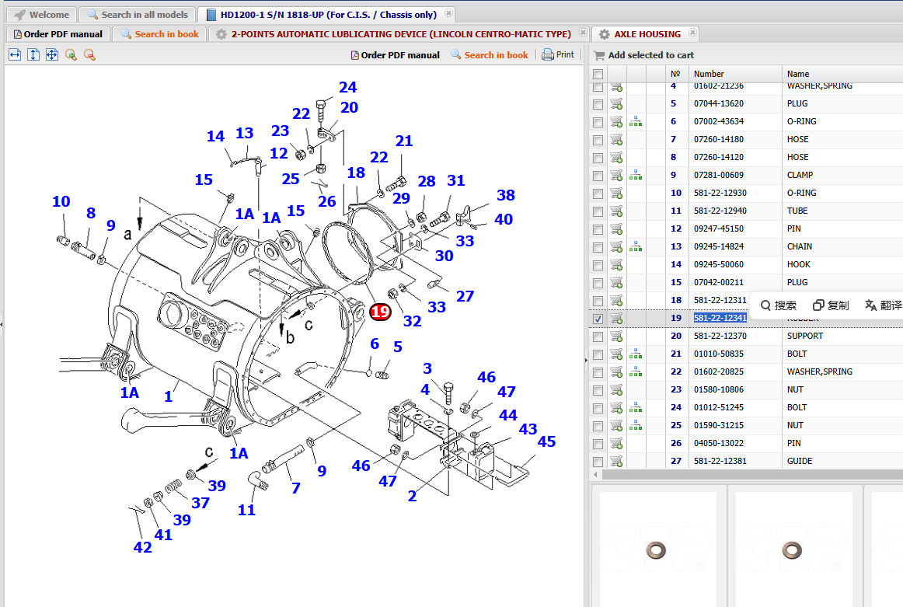Image resolution: width=903 pixels, height=607 pixels.
Task: Check the box for PLUG 07044-13620
Action: pos(598,104)
